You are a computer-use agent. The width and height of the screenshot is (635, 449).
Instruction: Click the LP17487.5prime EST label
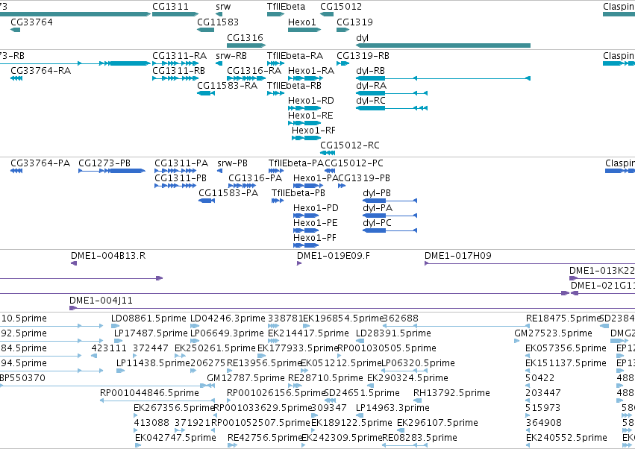point(151,333)
